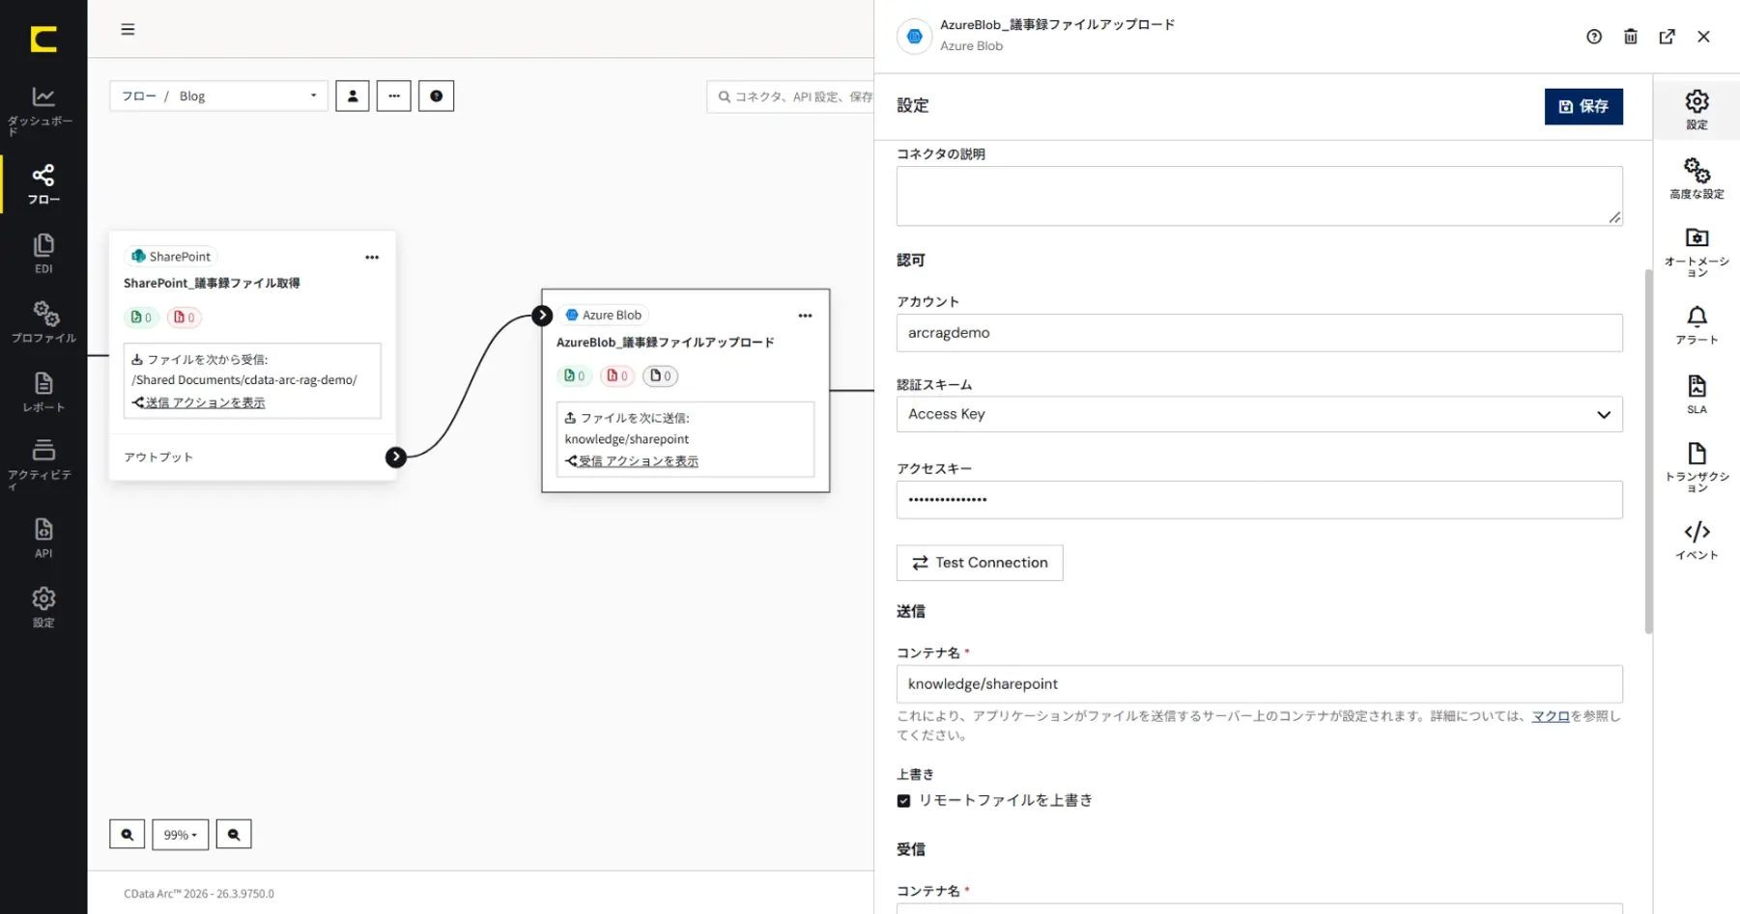Click the アクセスキー password field
This screenshot has width=1740, height=914.
(1259, 500)
